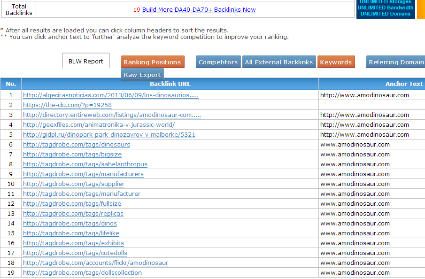Open tagdrobe tags/supplier link
425x279 pixels.
point(74,184)
